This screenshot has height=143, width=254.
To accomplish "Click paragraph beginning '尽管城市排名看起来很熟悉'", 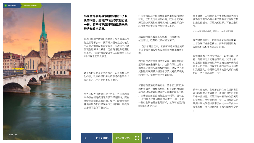I will click(159, 39).
